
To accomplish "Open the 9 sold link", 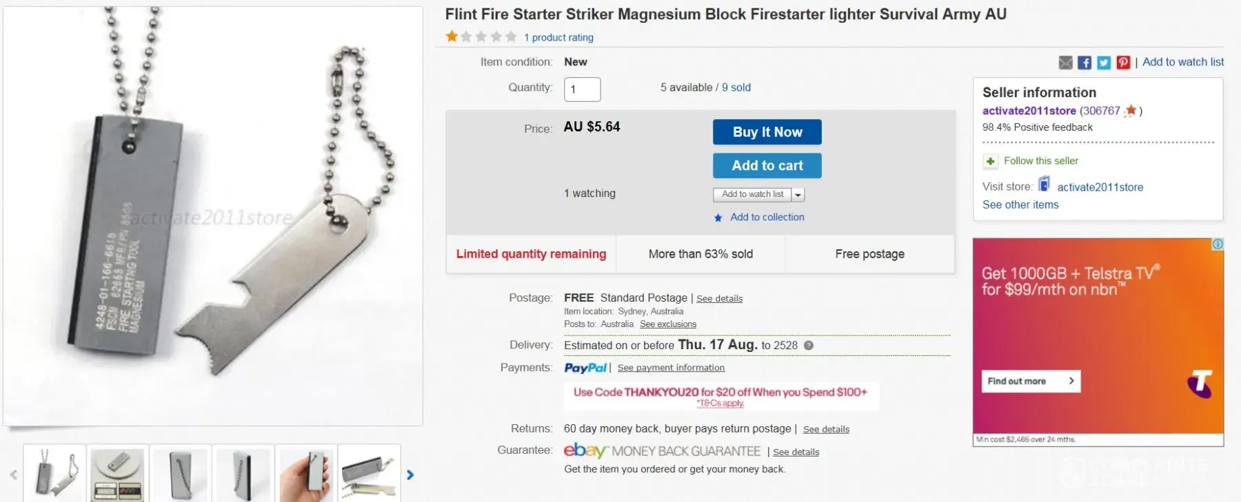I will 736,87.
